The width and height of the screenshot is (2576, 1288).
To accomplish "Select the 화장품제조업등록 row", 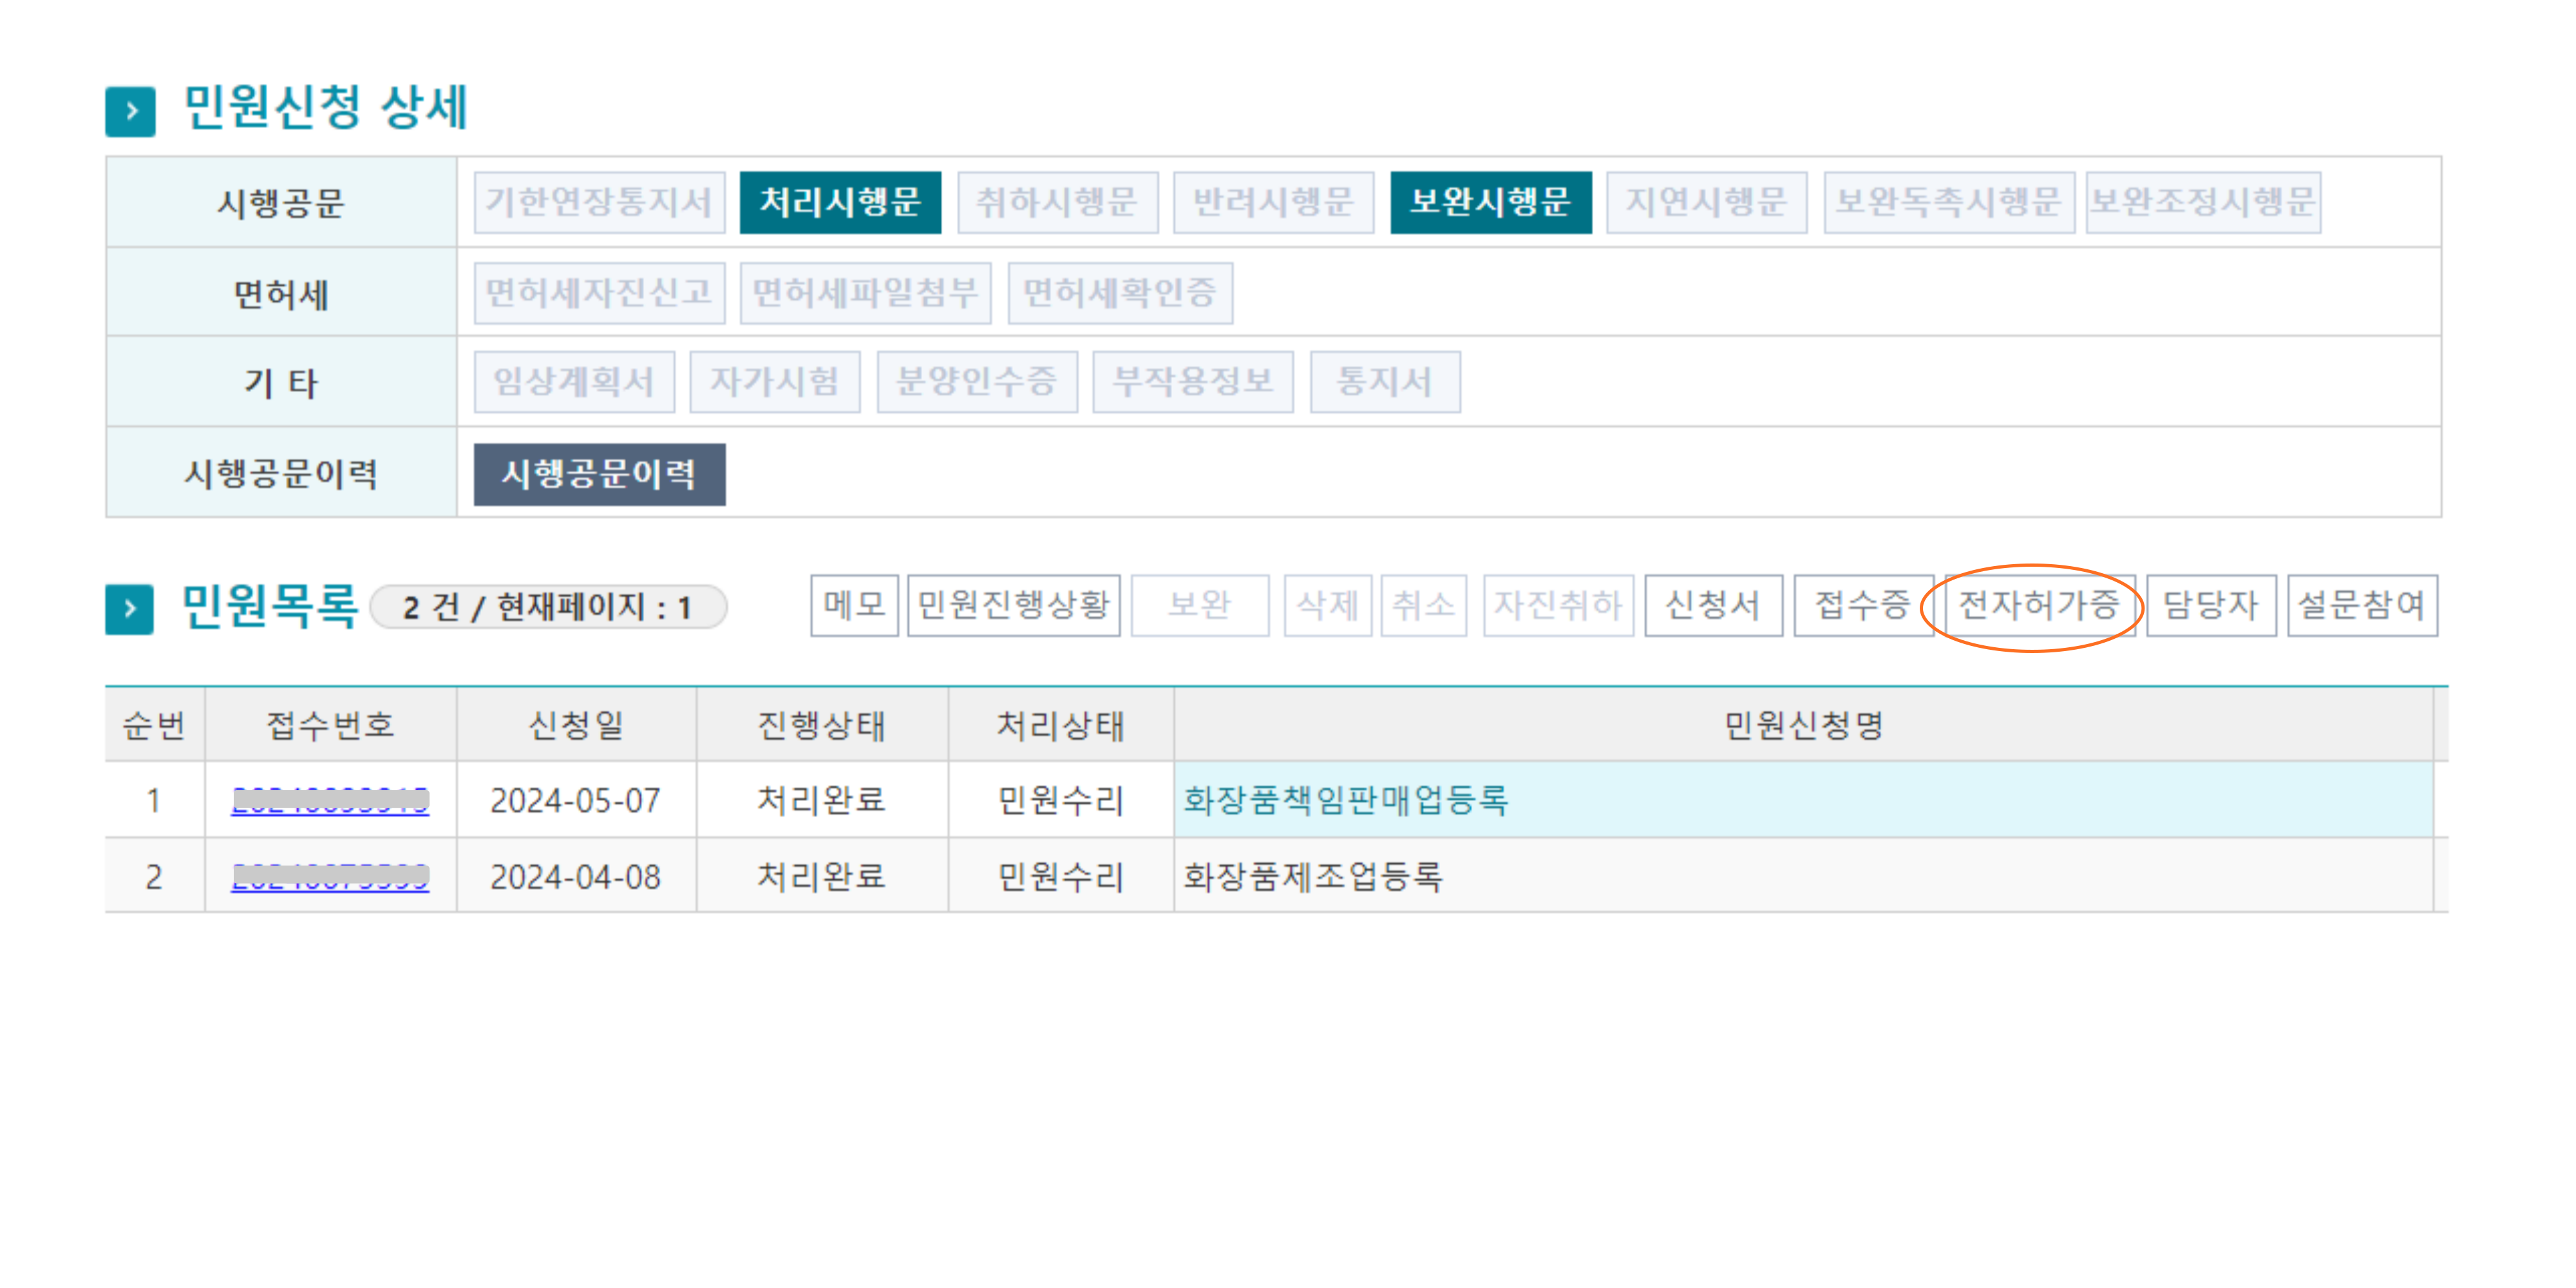I will coord(1312,877).
